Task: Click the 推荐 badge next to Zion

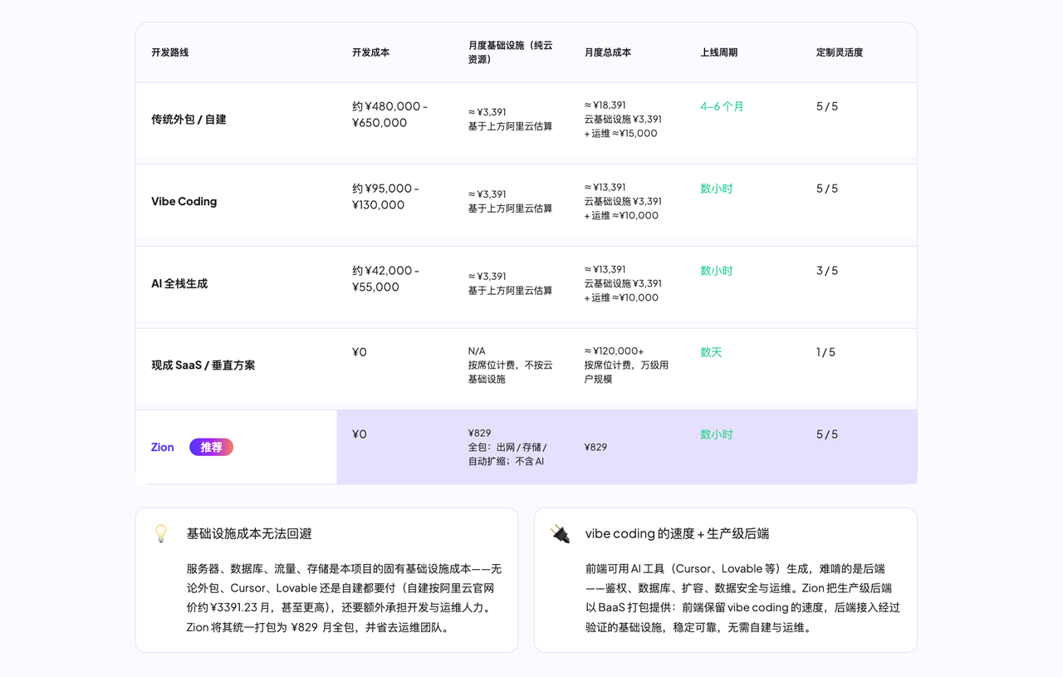Action: [211, 447]
